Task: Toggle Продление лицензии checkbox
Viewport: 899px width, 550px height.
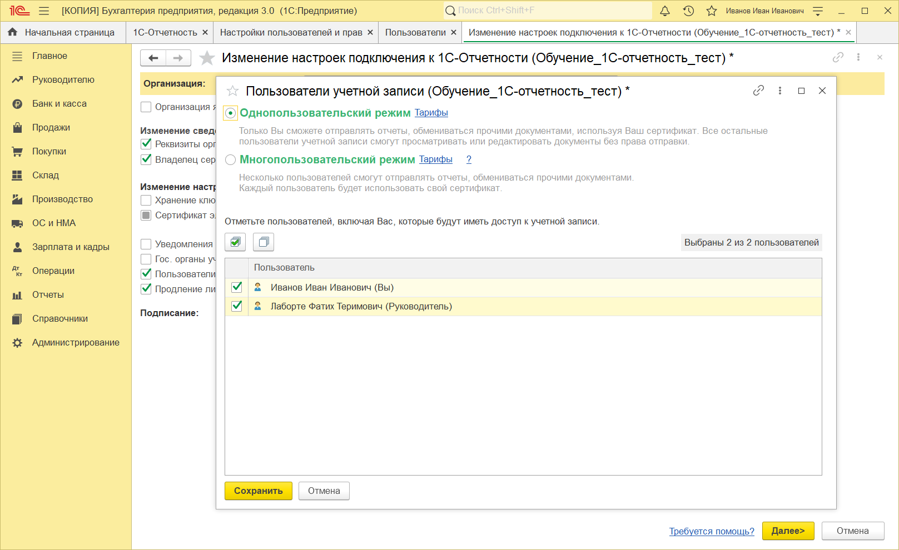Action: [146, 289]
